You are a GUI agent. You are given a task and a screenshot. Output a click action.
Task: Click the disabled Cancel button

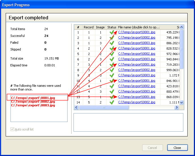tap(152, 148)
